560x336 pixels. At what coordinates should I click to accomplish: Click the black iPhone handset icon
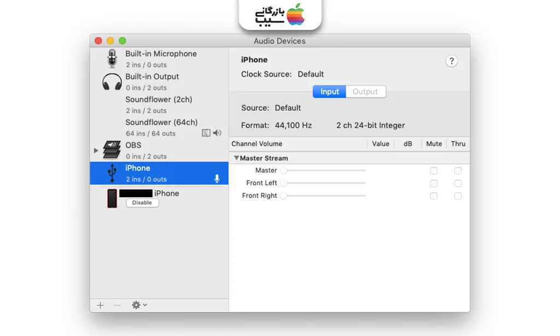112,198
